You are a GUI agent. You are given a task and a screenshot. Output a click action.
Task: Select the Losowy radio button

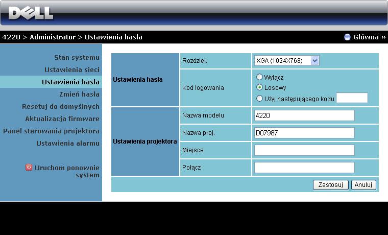[x=259, y=87]
